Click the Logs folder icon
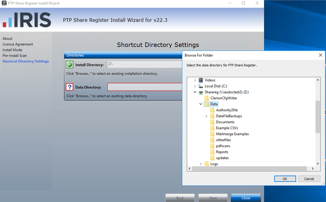This screenshot has height=202, width=326. point(206,164)
